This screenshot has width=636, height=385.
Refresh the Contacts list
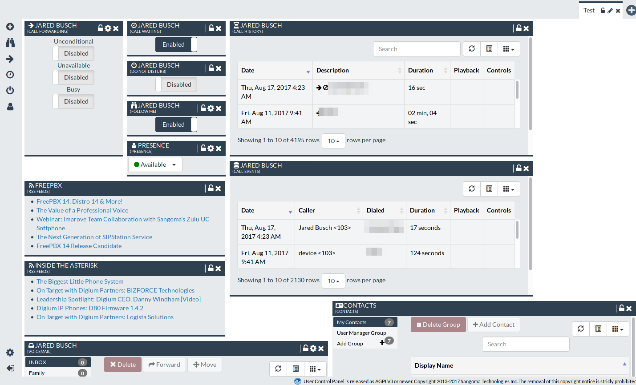tap(580, 329)
